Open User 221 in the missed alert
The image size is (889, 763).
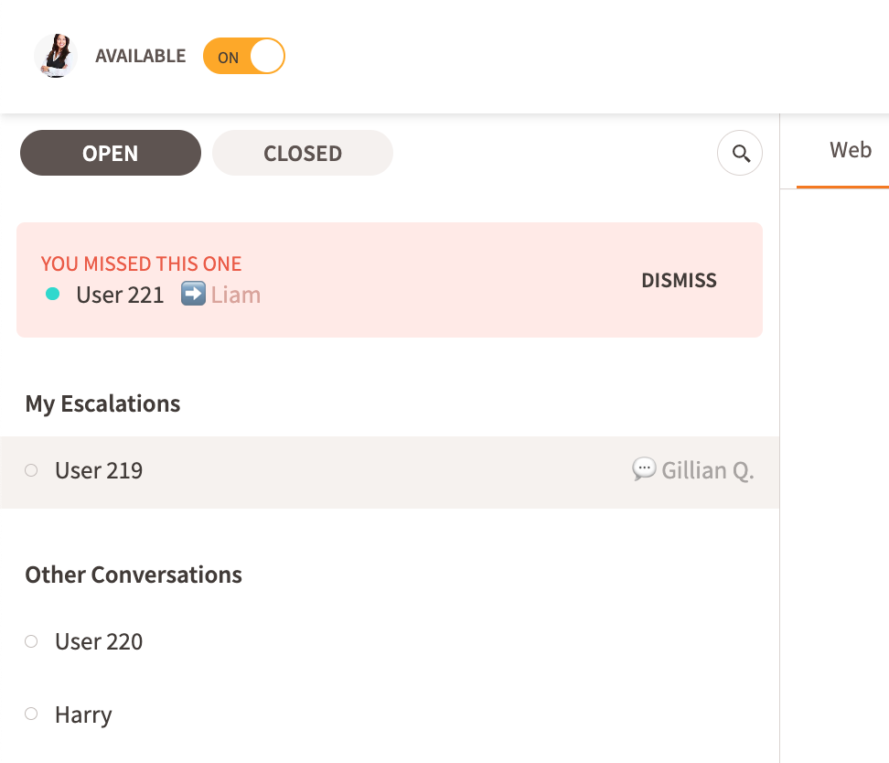[x=120, y=295]
